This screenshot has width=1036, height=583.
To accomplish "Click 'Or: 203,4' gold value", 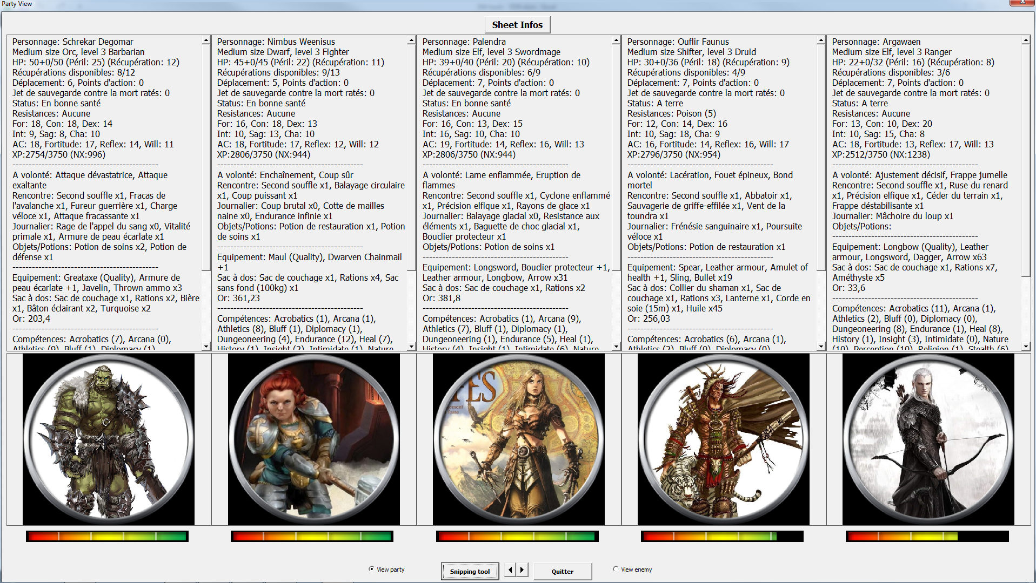I will pos(31,318).
